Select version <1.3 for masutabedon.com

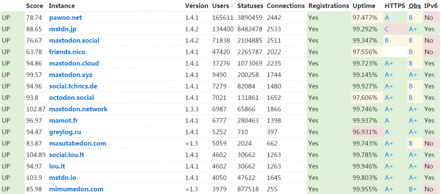coord(192,144)
